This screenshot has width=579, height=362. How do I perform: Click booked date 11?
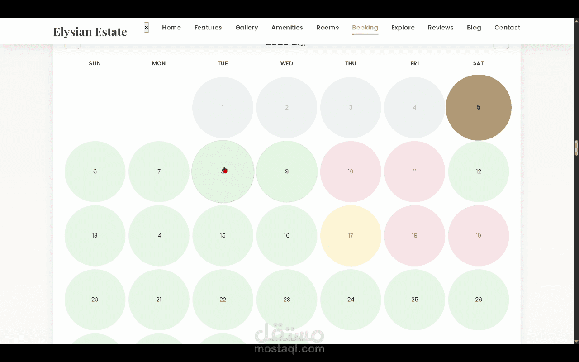[415, 171]
